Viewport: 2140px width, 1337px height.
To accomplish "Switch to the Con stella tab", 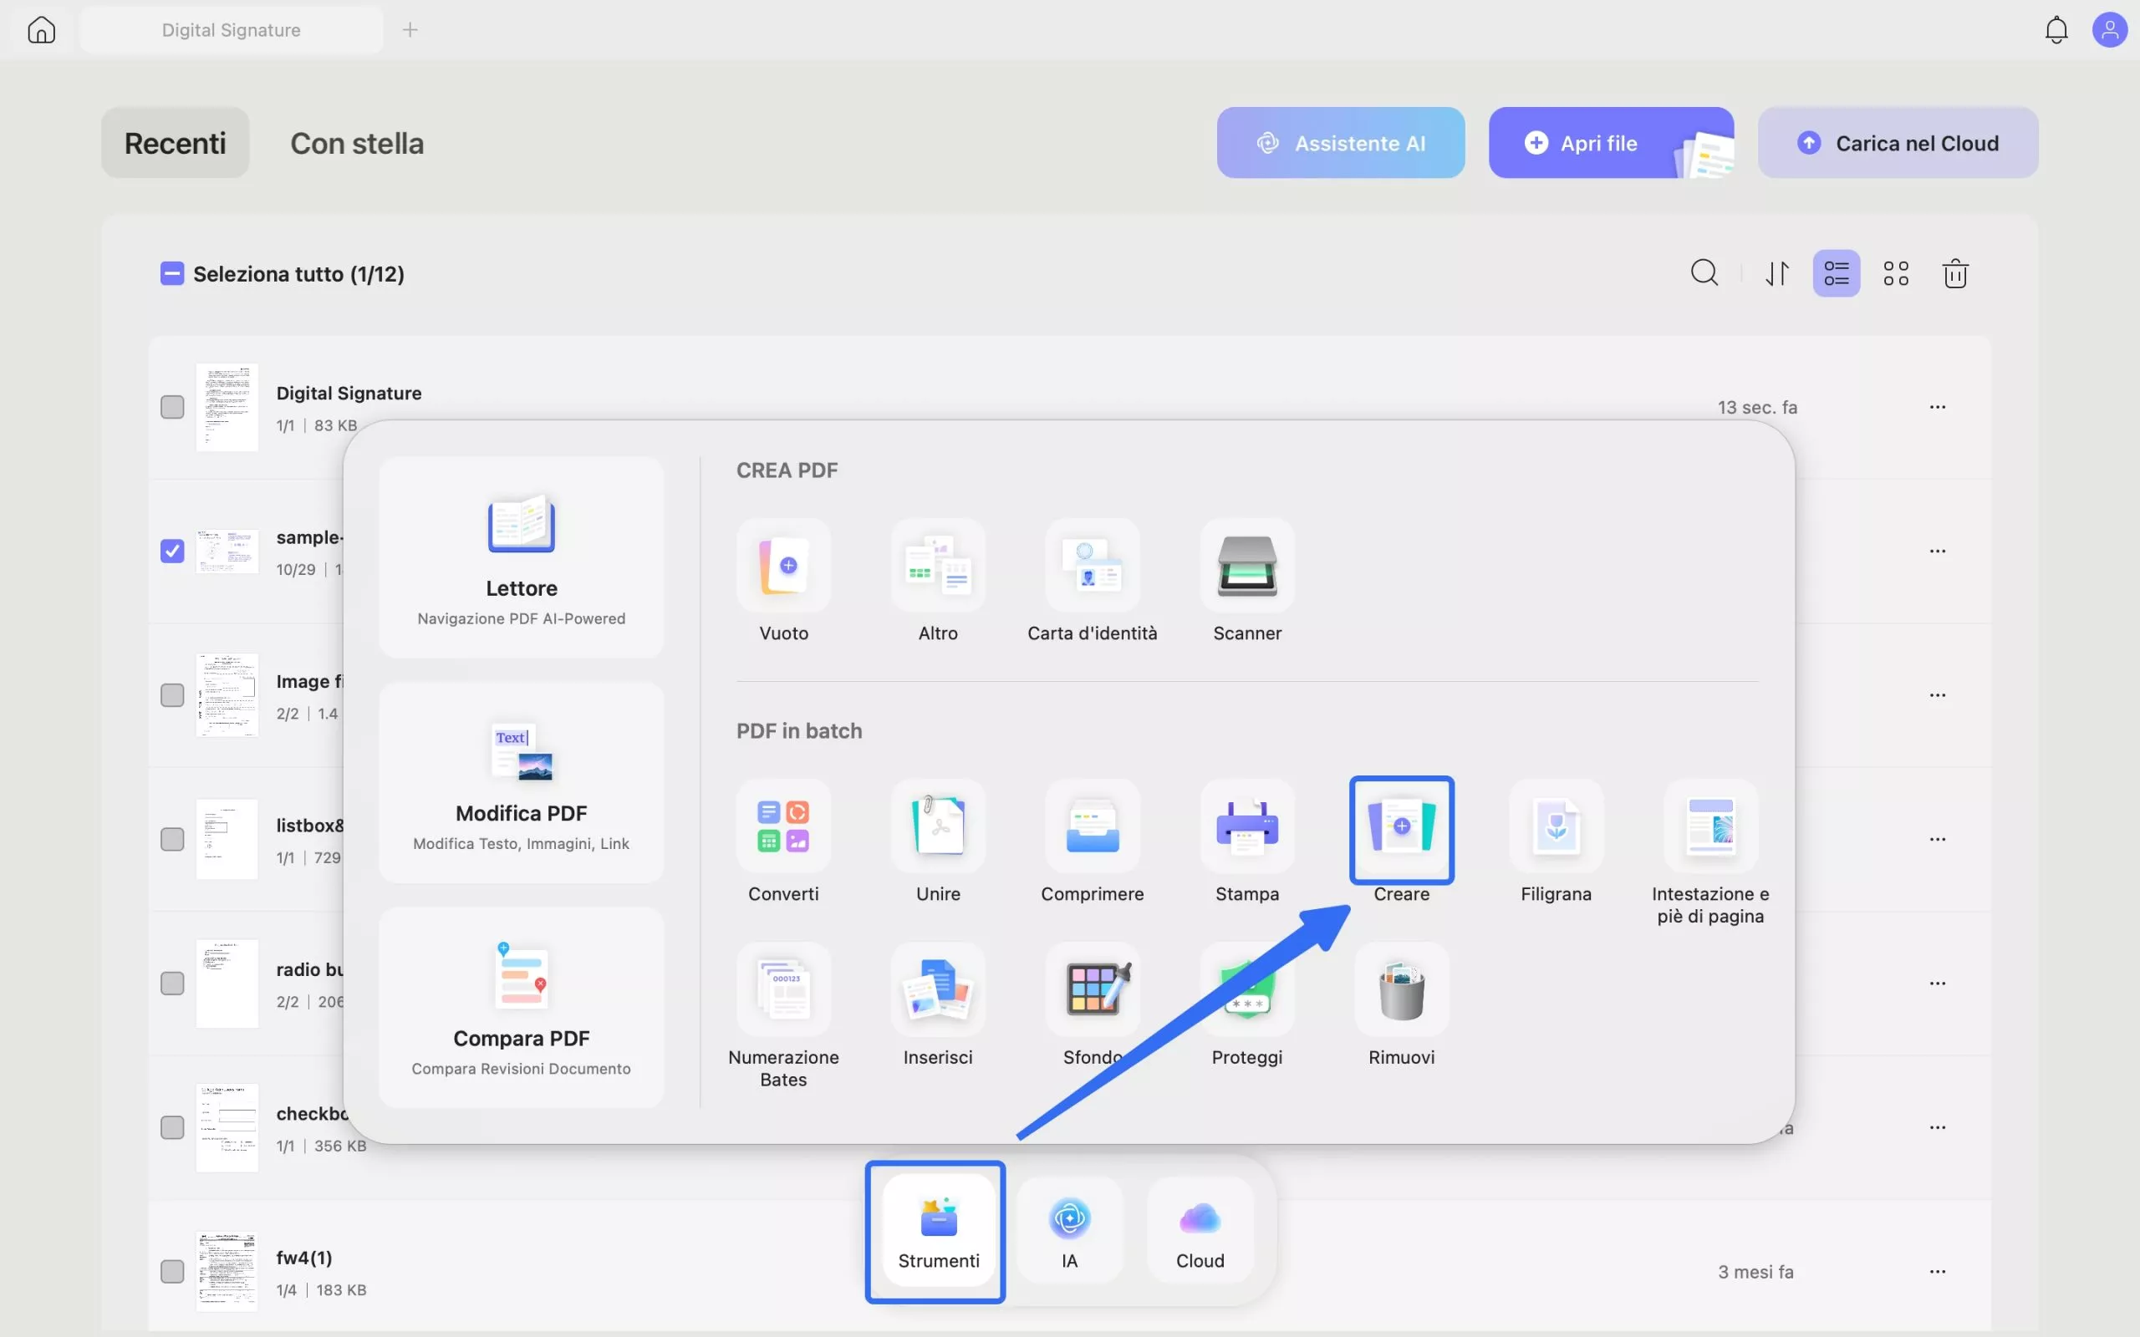I will click(357, 142).
